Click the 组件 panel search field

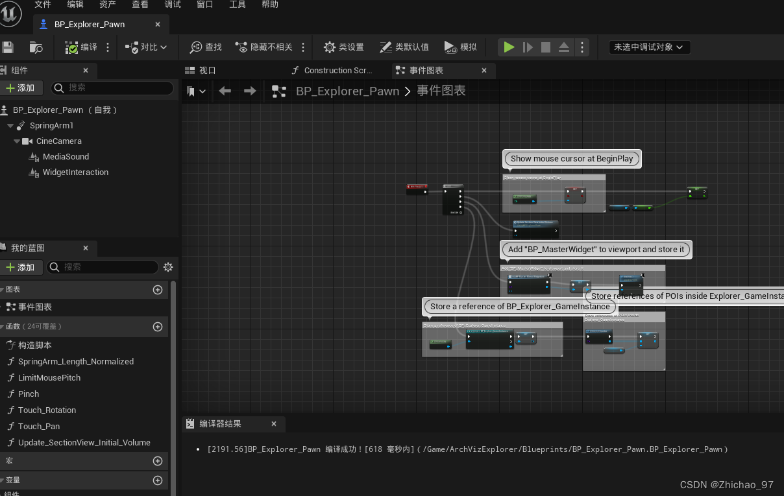click(x=112, y=87)
